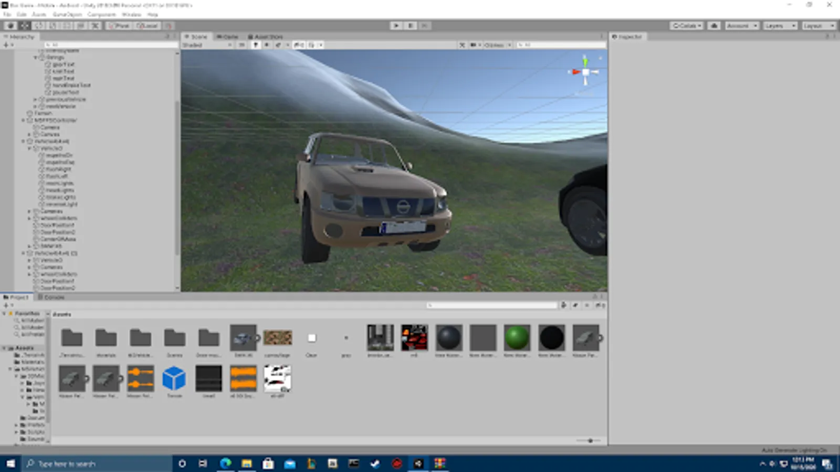This screenshot has height=472, width=840.
Task: Click the Project panel search field
Action: pos(492,305)
